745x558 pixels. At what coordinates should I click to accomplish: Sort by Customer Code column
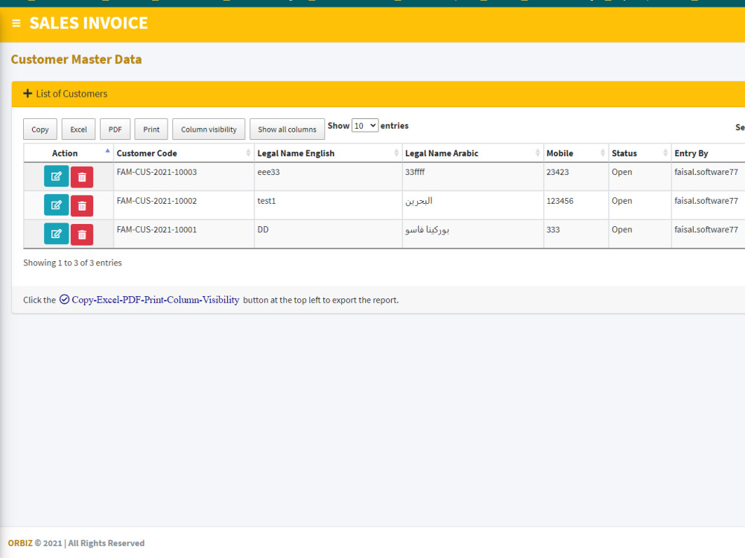[183, 153]
